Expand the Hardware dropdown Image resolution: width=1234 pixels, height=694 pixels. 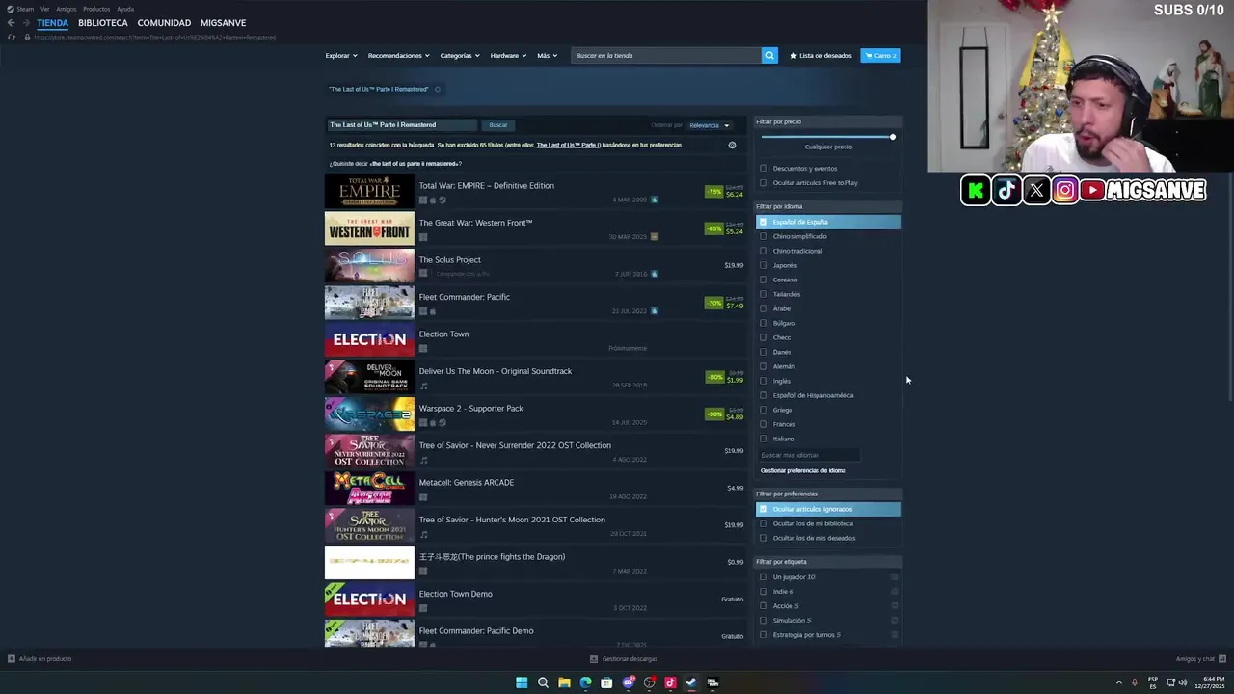coord(508,56)
